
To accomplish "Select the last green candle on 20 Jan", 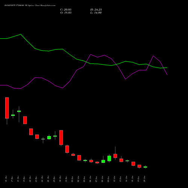I will (146, 167).
